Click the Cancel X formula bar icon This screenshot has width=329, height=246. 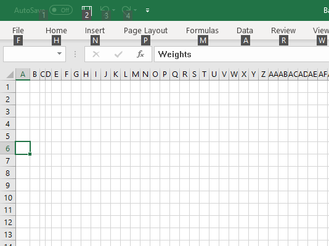[x=96, y=54]
